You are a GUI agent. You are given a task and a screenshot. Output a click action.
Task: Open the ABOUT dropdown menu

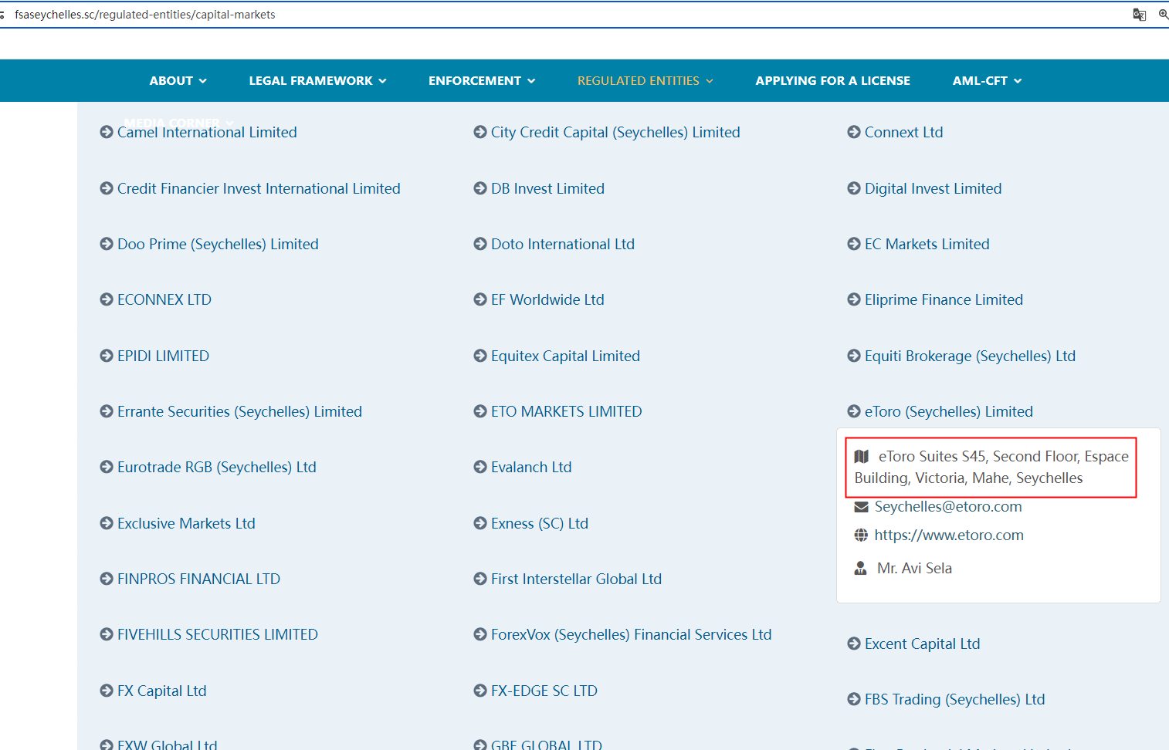(178, 80)
